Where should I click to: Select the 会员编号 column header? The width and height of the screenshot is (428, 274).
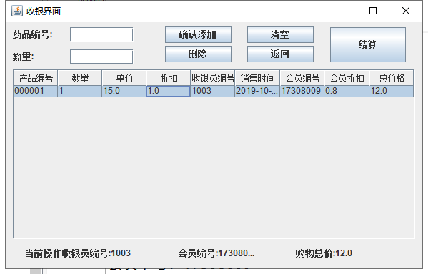(302, 78)
